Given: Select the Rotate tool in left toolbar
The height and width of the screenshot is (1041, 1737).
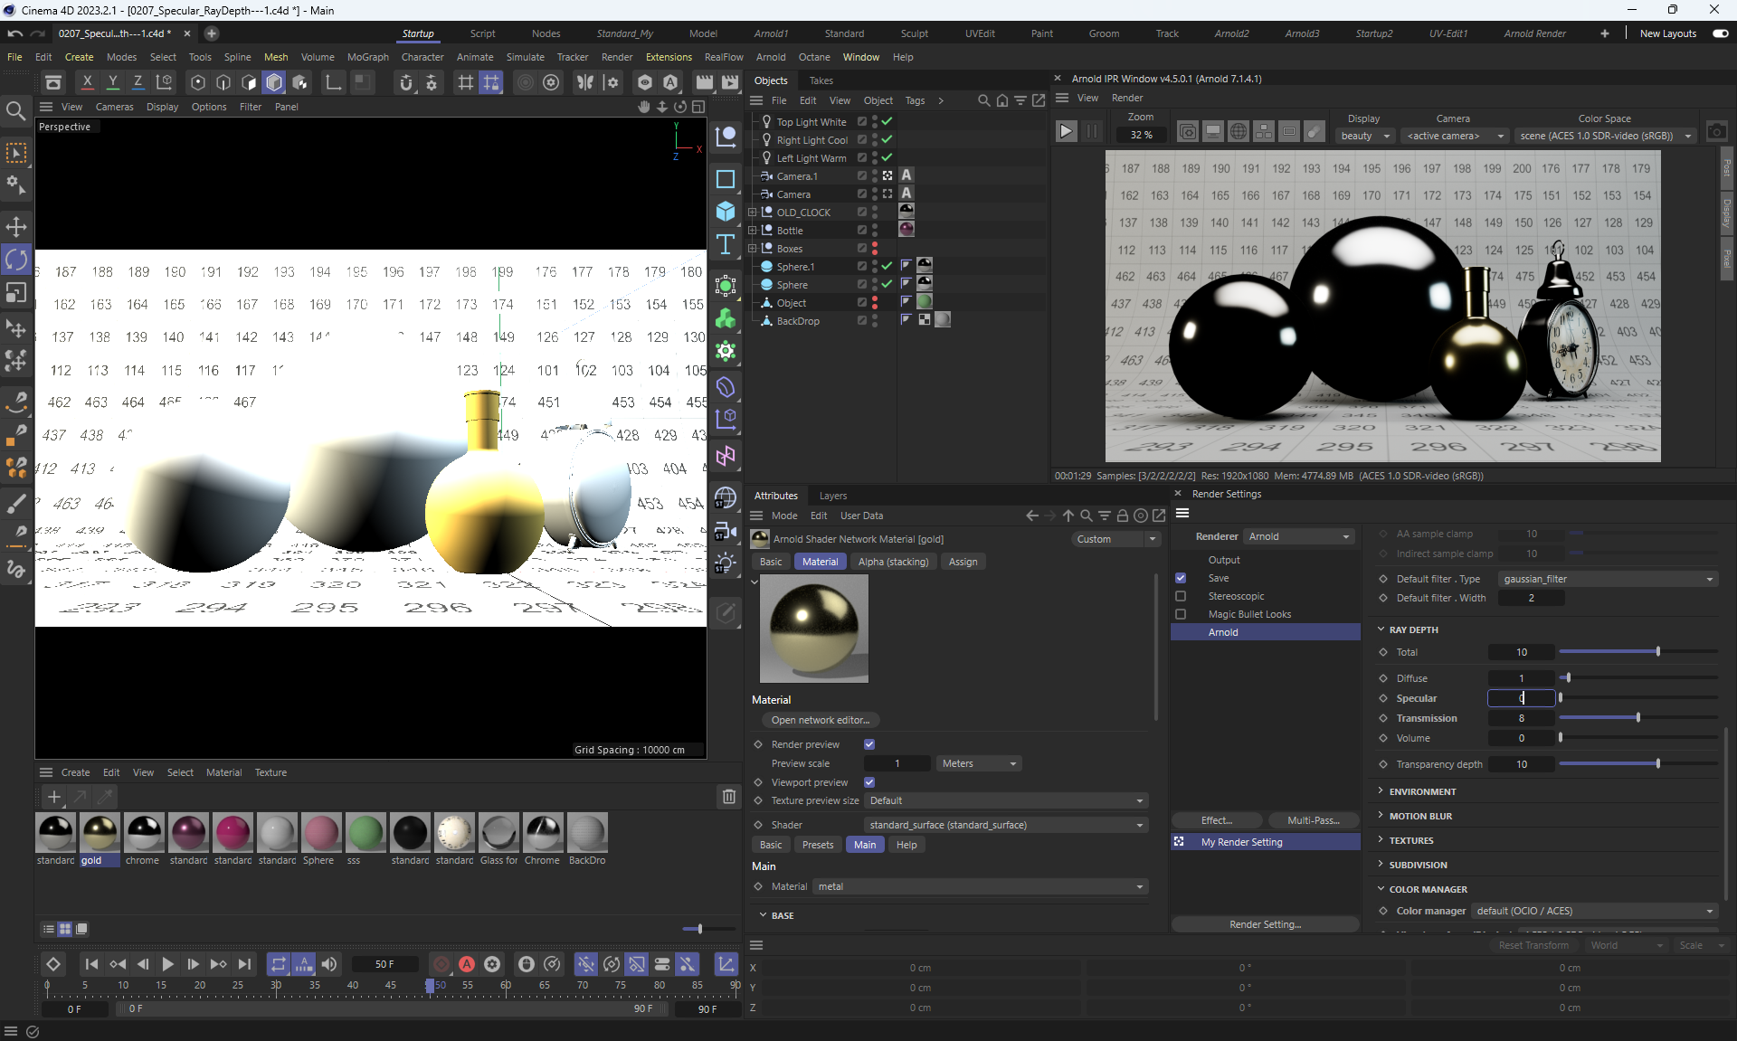Looking at the screenshot, I should click(16, 260).
